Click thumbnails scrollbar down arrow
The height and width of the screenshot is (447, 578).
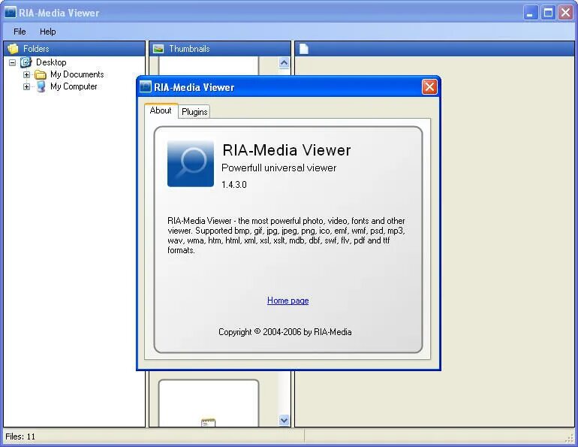[x=284, y=420]
